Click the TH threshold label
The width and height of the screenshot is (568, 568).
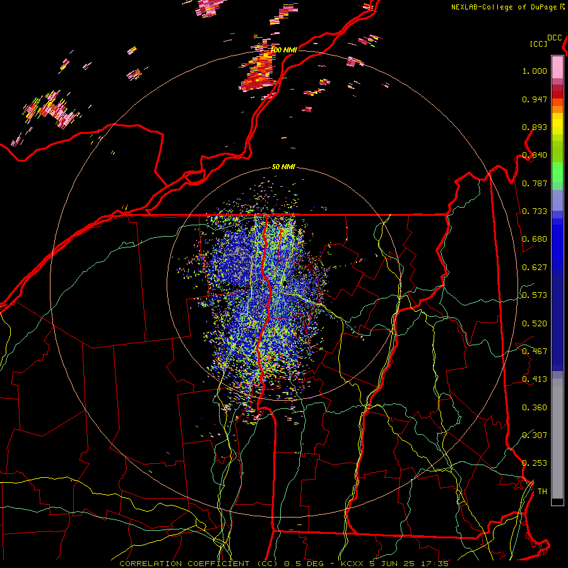pyautogui.click(x=542, y=492)
